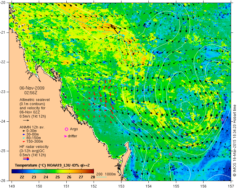Click the '150-300m' depth label

35,141
